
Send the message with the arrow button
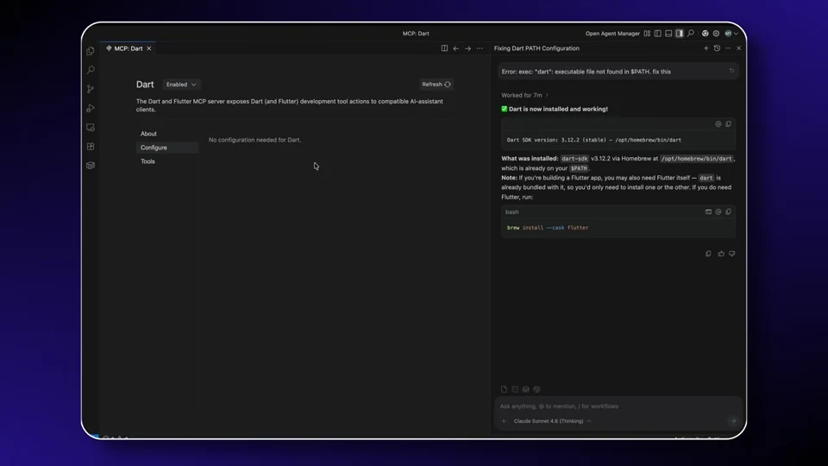click(x=733, y=421)
